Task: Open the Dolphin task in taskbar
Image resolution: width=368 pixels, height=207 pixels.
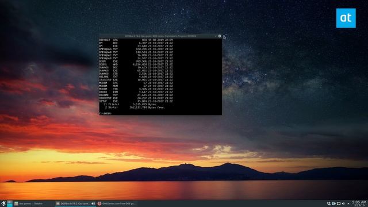Action: (34, 204)
